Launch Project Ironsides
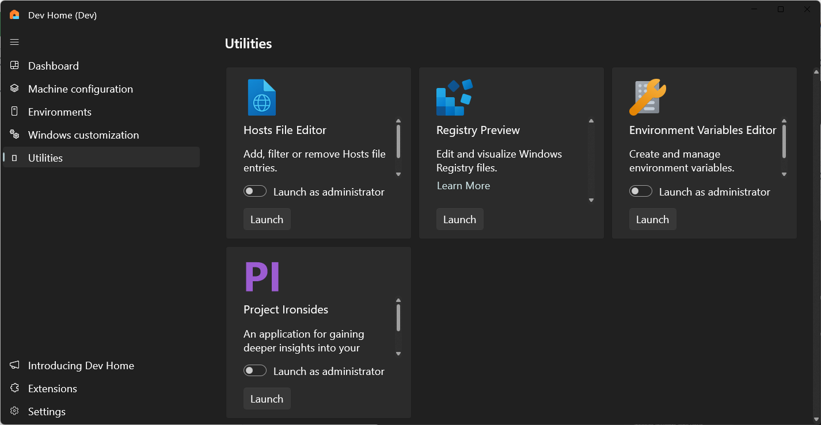Image resolution: width=821 pixels, height=425 pixels. click(x=267, y=399)
